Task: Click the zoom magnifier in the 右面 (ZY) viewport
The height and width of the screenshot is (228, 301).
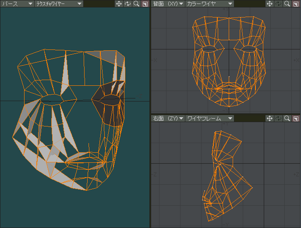Action: click(x=287, y=119)
